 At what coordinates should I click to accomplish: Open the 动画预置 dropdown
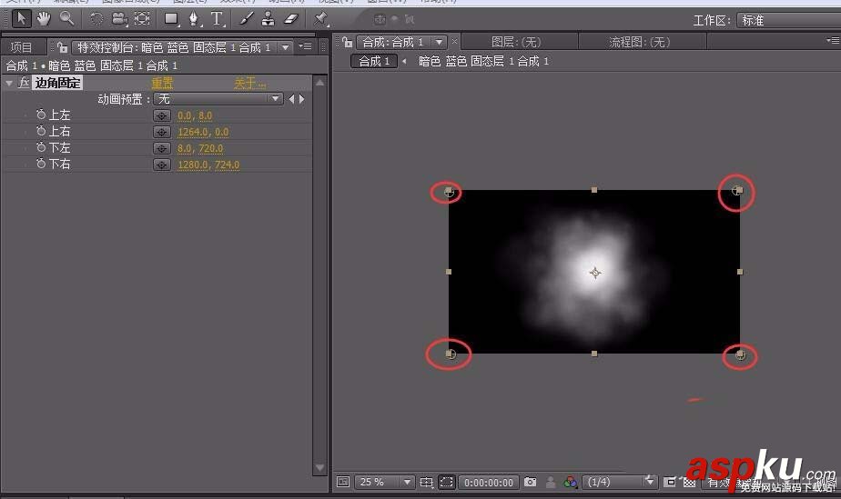(218, 99)
